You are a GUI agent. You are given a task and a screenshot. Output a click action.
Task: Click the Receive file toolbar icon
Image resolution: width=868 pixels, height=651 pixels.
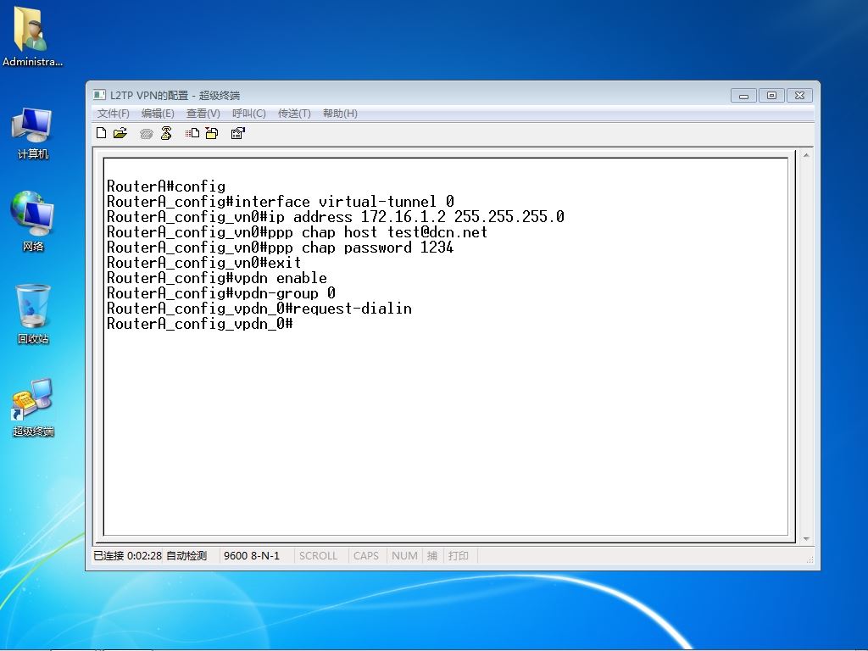(x=212, y=133)
